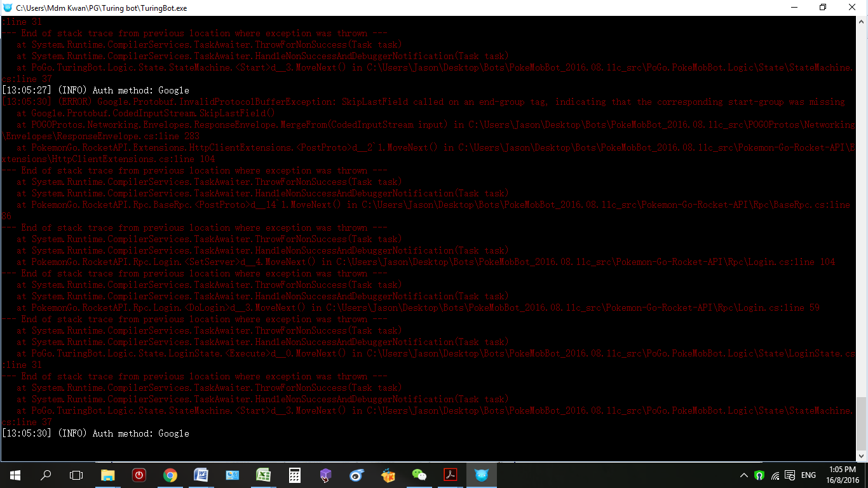Switch to Microsoft Word on taskbar
The width and height of the screenshot is (868, 488).
[201, 475]
